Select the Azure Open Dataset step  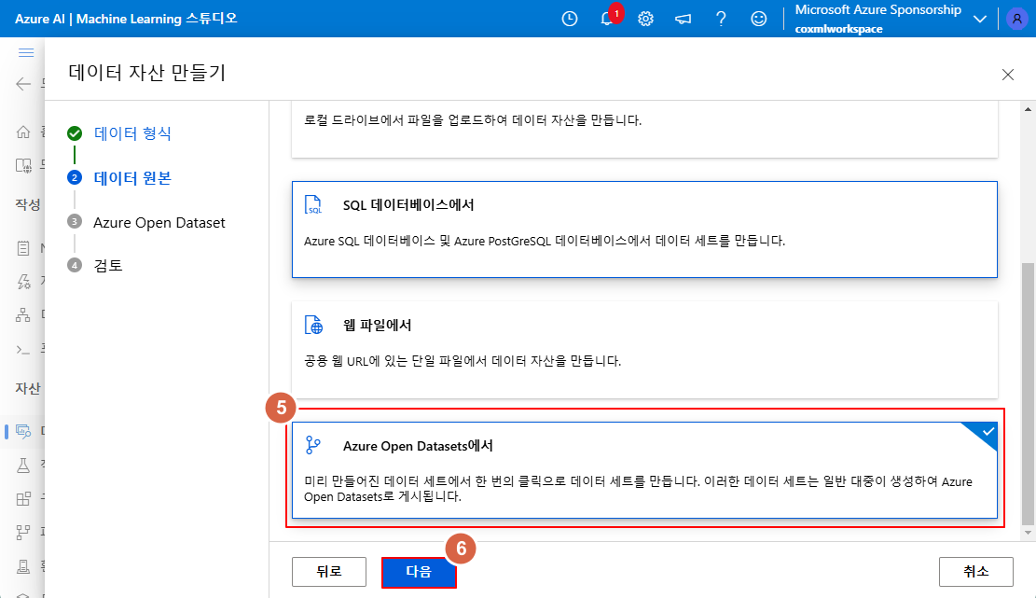click(159, 222)
